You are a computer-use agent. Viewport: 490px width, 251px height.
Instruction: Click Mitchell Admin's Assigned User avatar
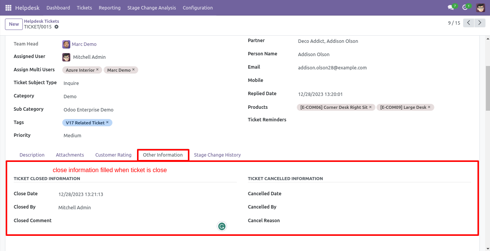click(66, 57)
